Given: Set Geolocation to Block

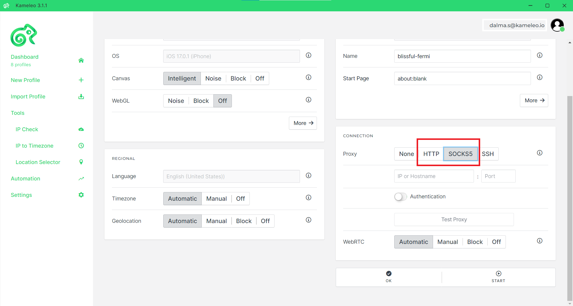Looking at the screenshot, I should [x=244, y=221].
